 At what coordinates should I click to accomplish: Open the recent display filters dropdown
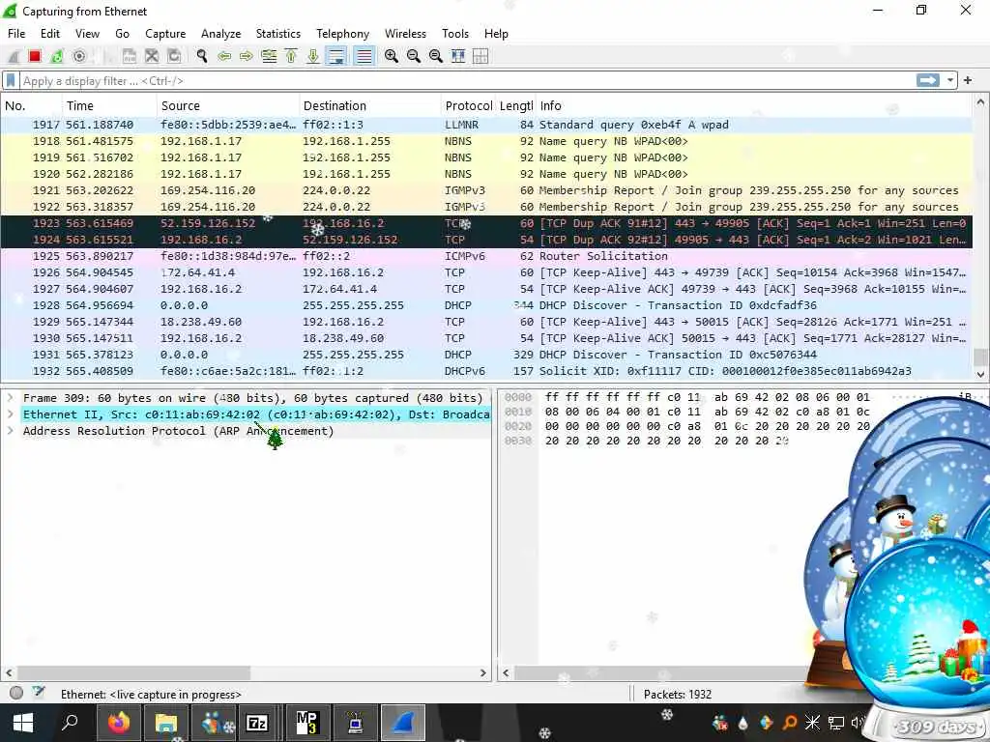pyautogui.click(x=949, y=81)
